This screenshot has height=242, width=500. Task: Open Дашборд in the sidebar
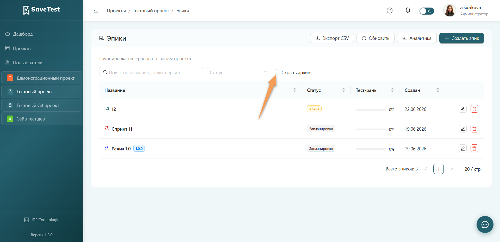click(x=23, y=34)
